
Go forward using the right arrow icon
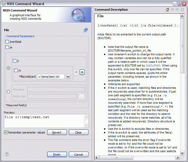click(177, 10)
